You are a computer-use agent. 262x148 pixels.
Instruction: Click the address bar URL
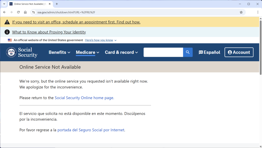click(66, 12)
